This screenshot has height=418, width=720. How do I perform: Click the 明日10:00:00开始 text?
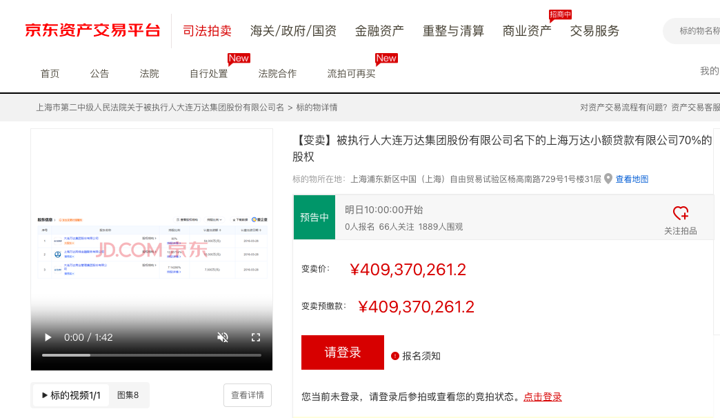[384, 210]
